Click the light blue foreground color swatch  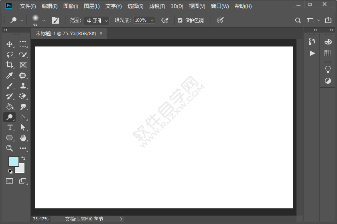(x=13, y=161)
